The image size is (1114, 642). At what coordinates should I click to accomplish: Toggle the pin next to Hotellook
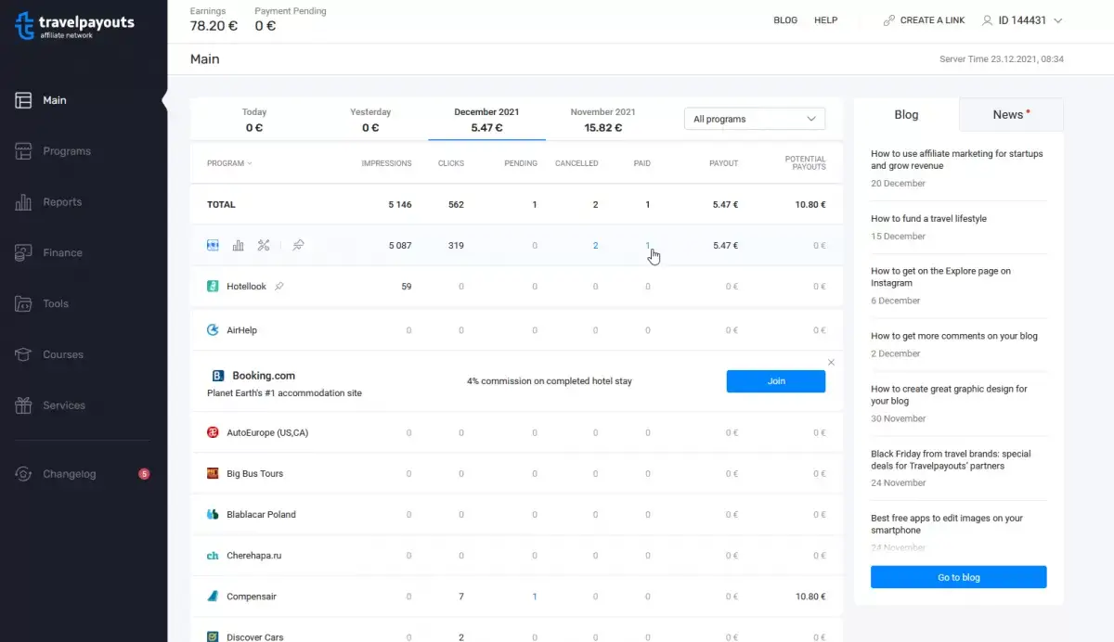pos(279,287)
